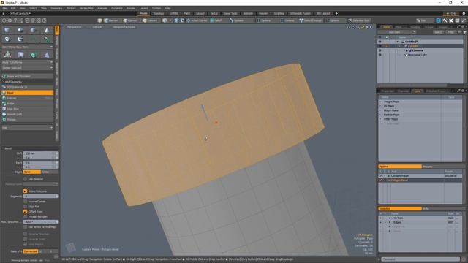This screenshot has height=263, width=468.
Task: Click the Inset value field
Action: [41, 163]
